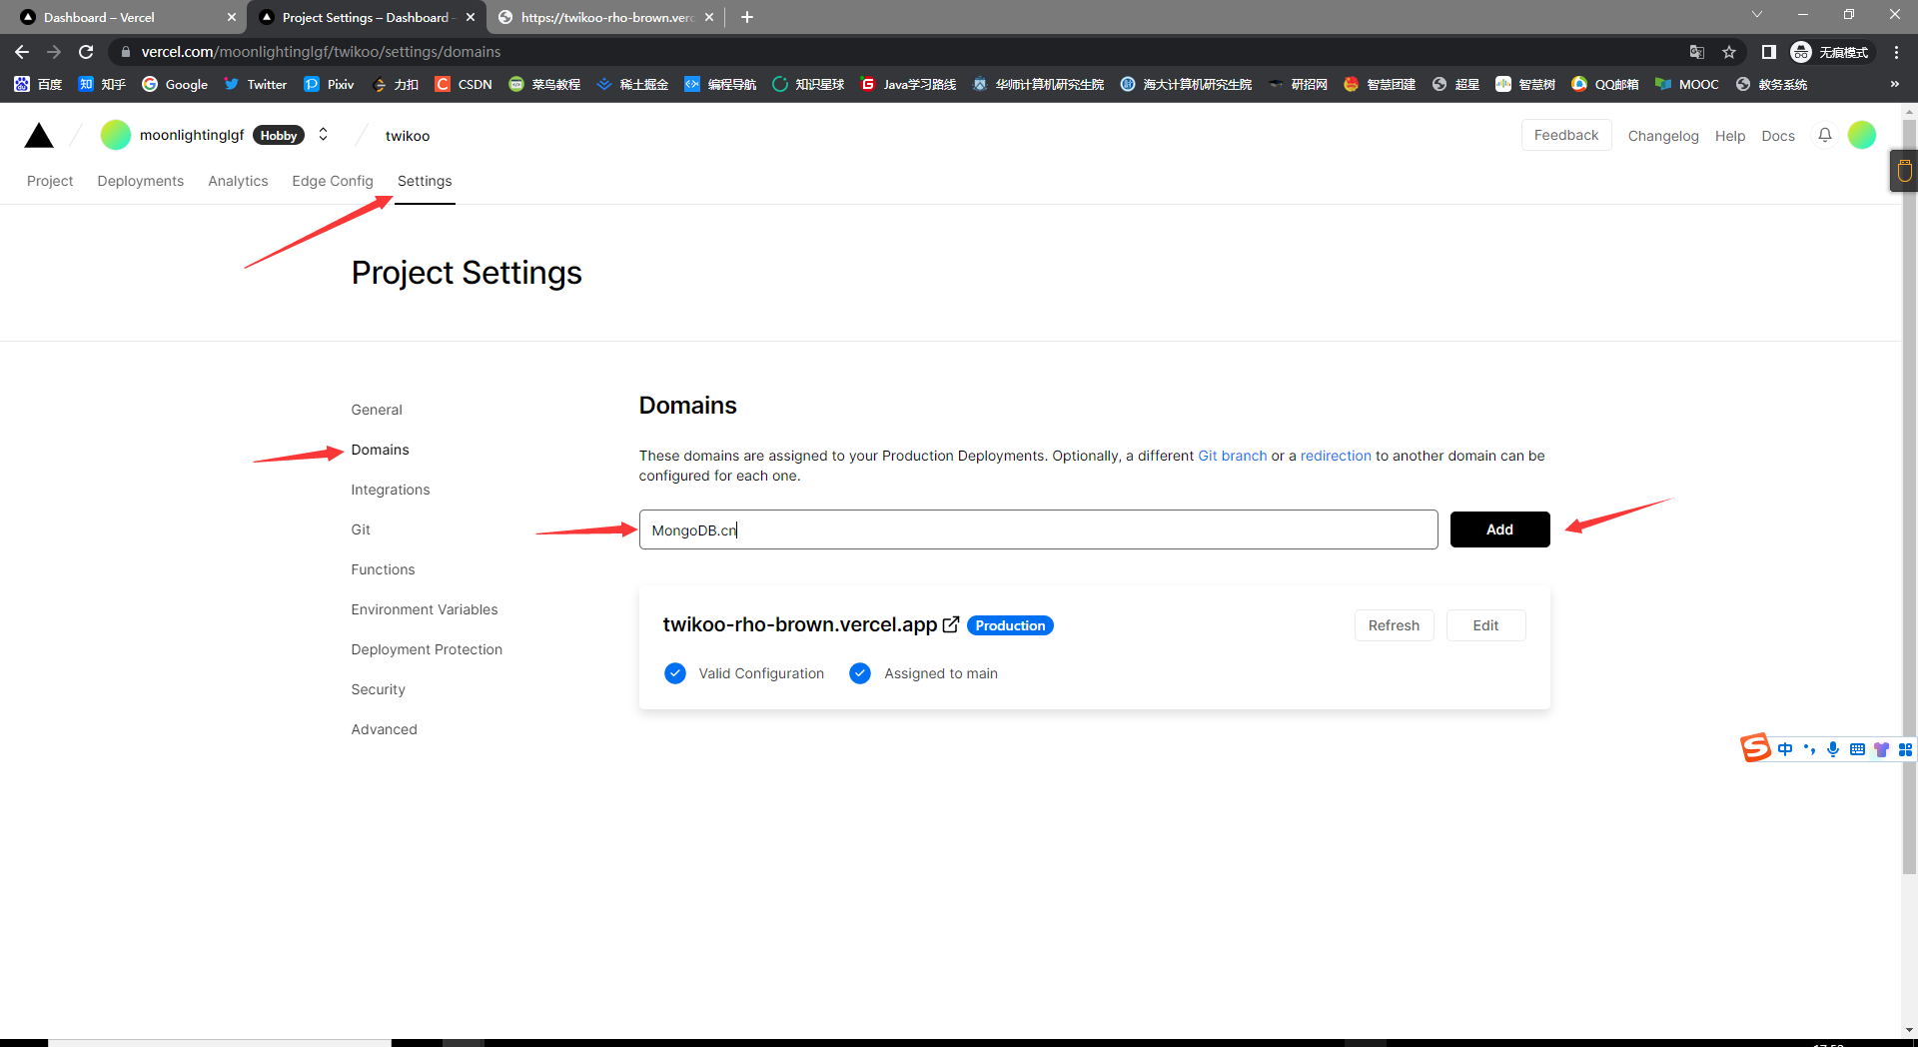Open the user avatar menu

[x=1861, y=135]
